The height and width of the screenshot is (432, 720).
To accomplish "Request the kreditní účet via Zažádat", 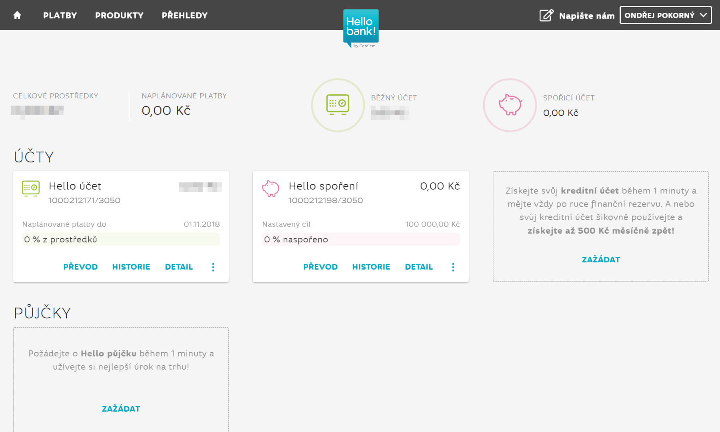I will pos(601,260).
